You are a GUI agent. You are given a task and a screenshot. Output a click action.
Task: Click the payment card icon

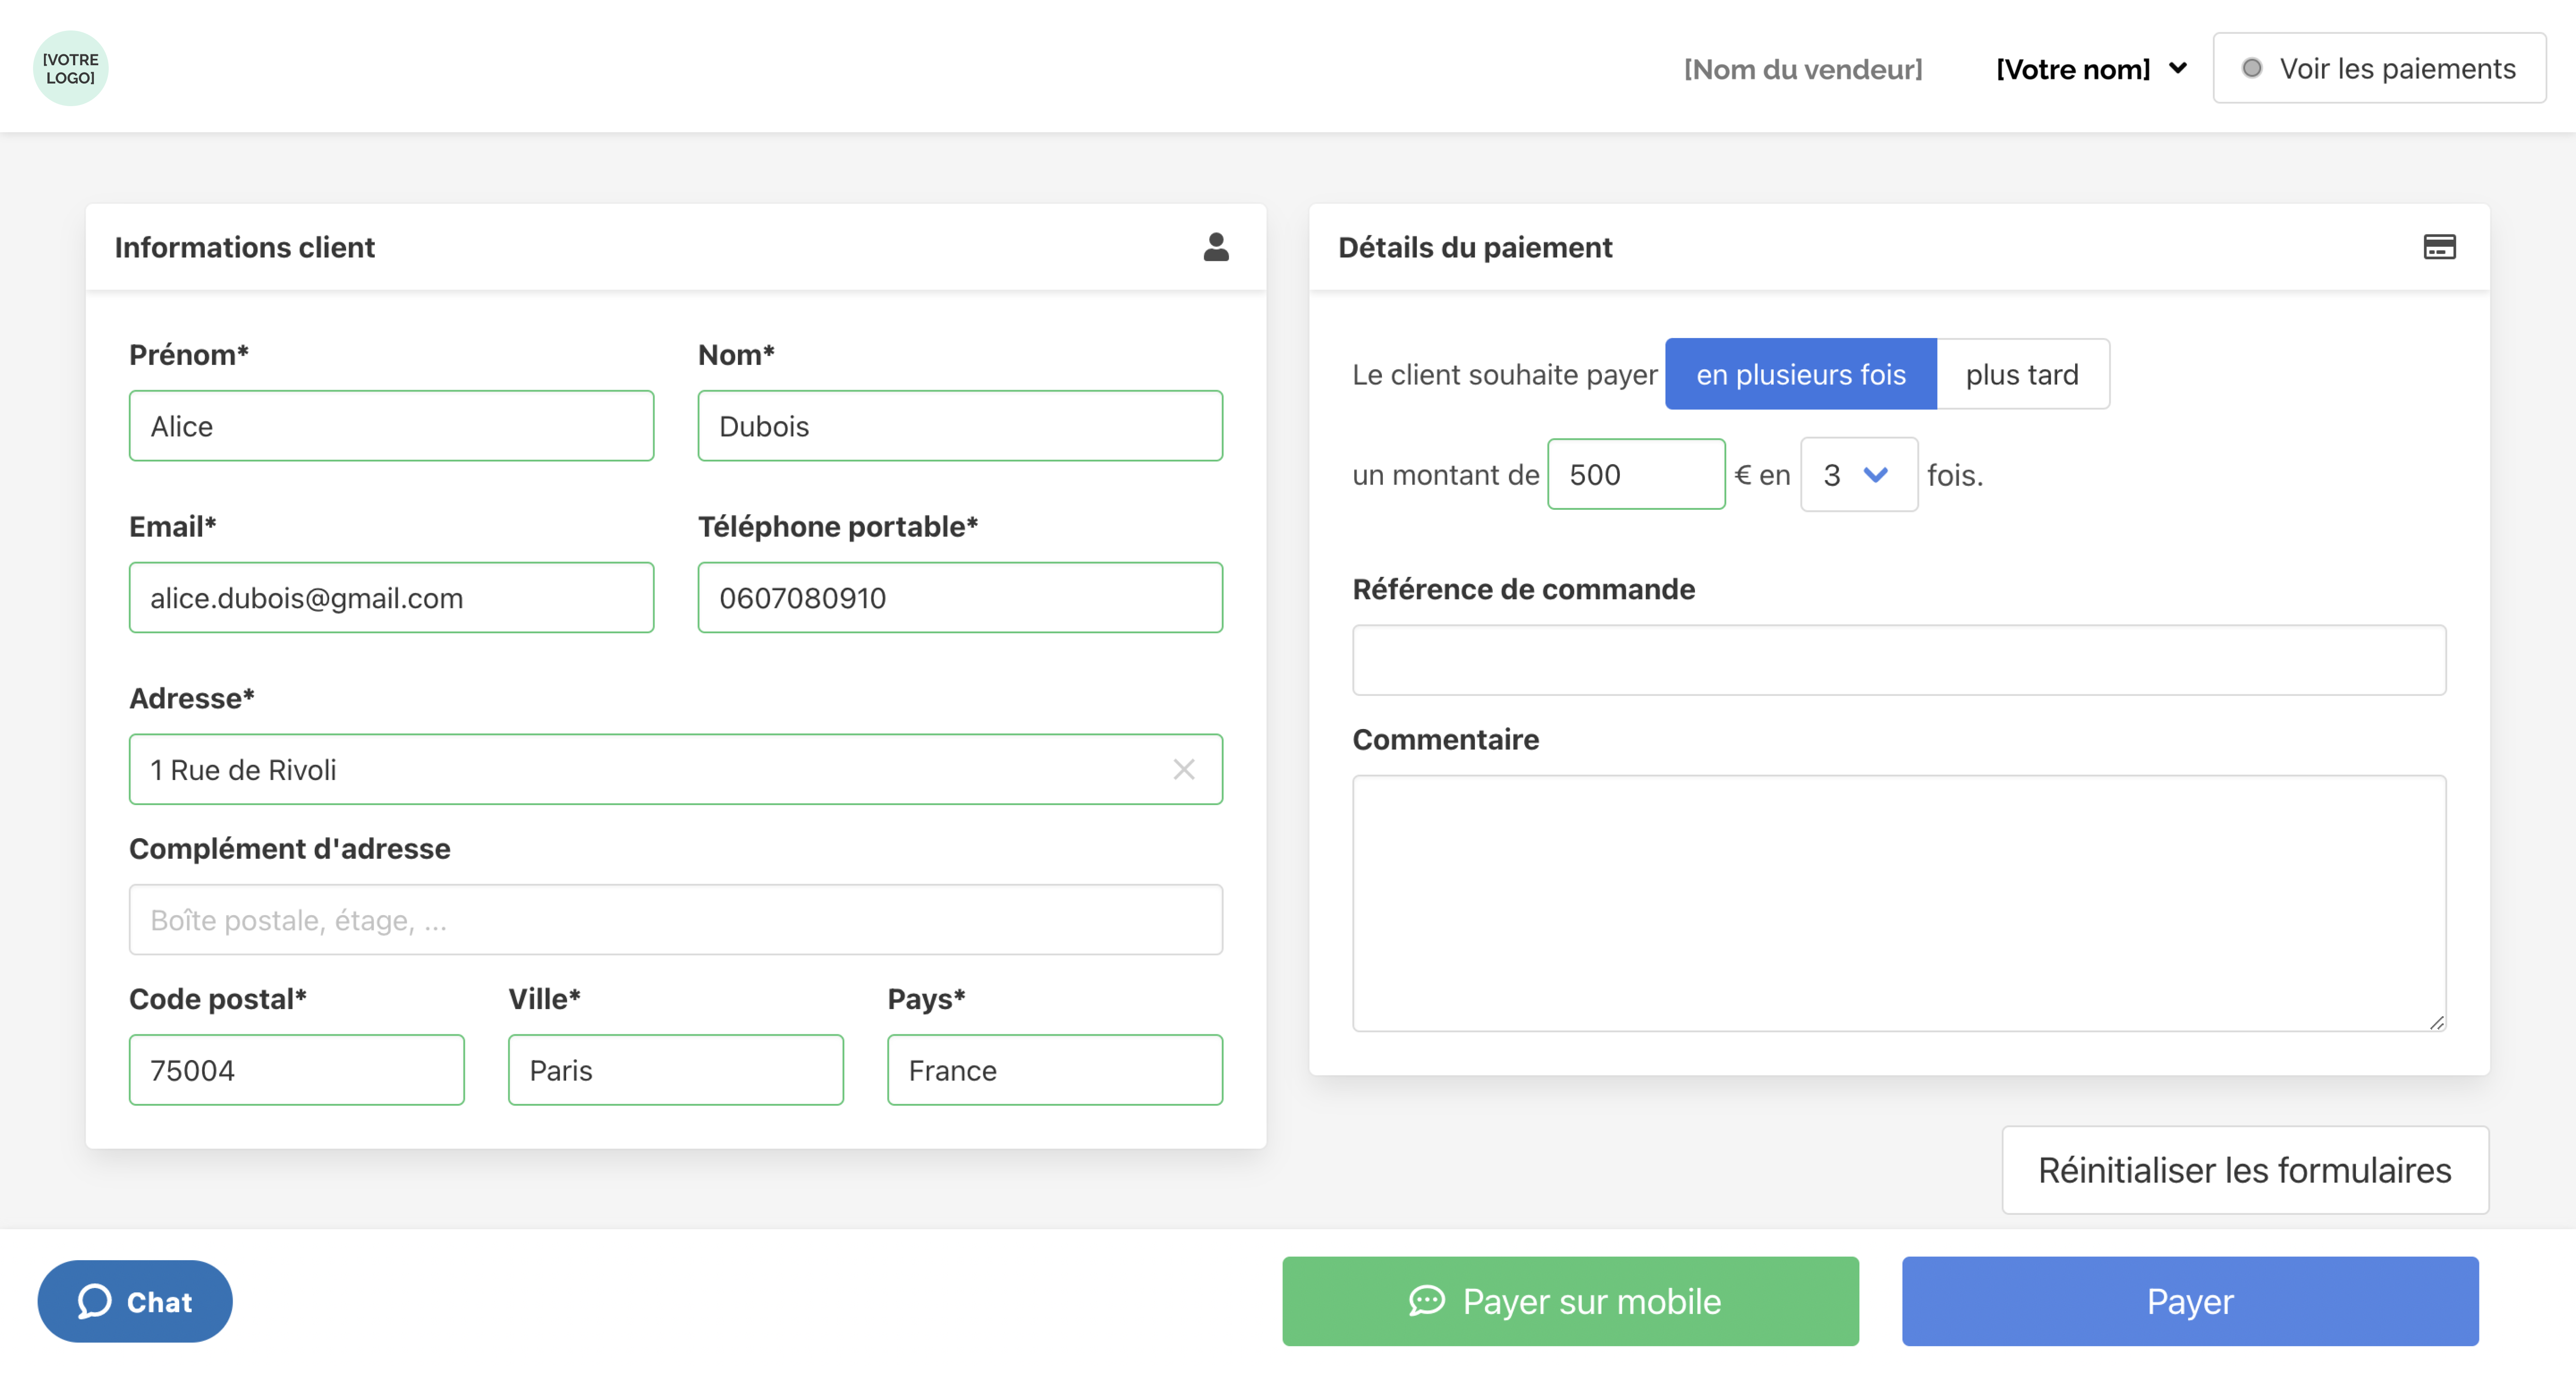pos(2439,247)
